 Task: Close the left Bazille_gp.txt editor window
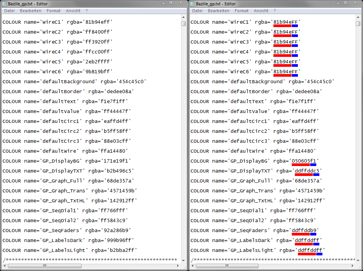[x=181, y=3]
